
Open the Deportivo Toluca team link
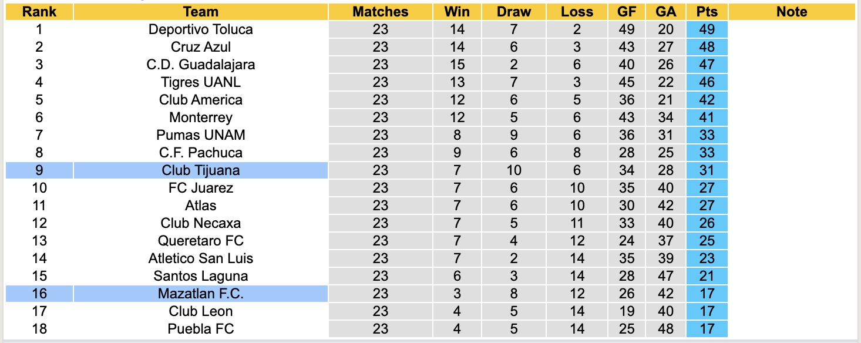click(x=200, y=29)
